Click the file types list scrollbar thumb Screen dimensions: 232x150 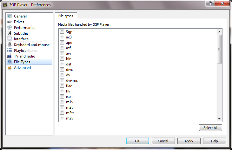coord(219,49)
